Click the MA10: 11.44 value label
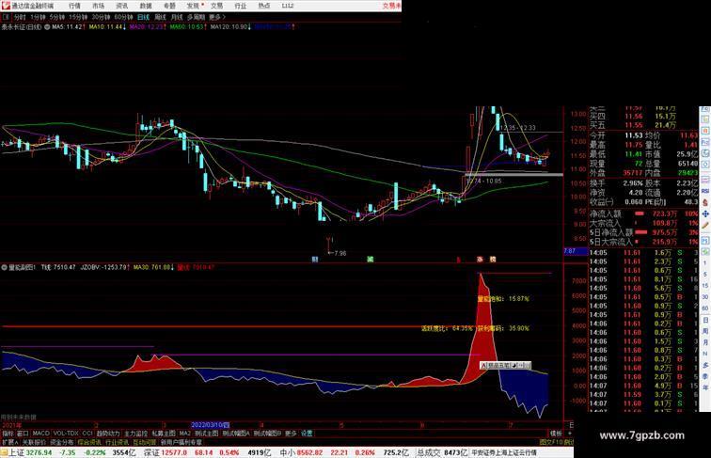 click(107, 27)
